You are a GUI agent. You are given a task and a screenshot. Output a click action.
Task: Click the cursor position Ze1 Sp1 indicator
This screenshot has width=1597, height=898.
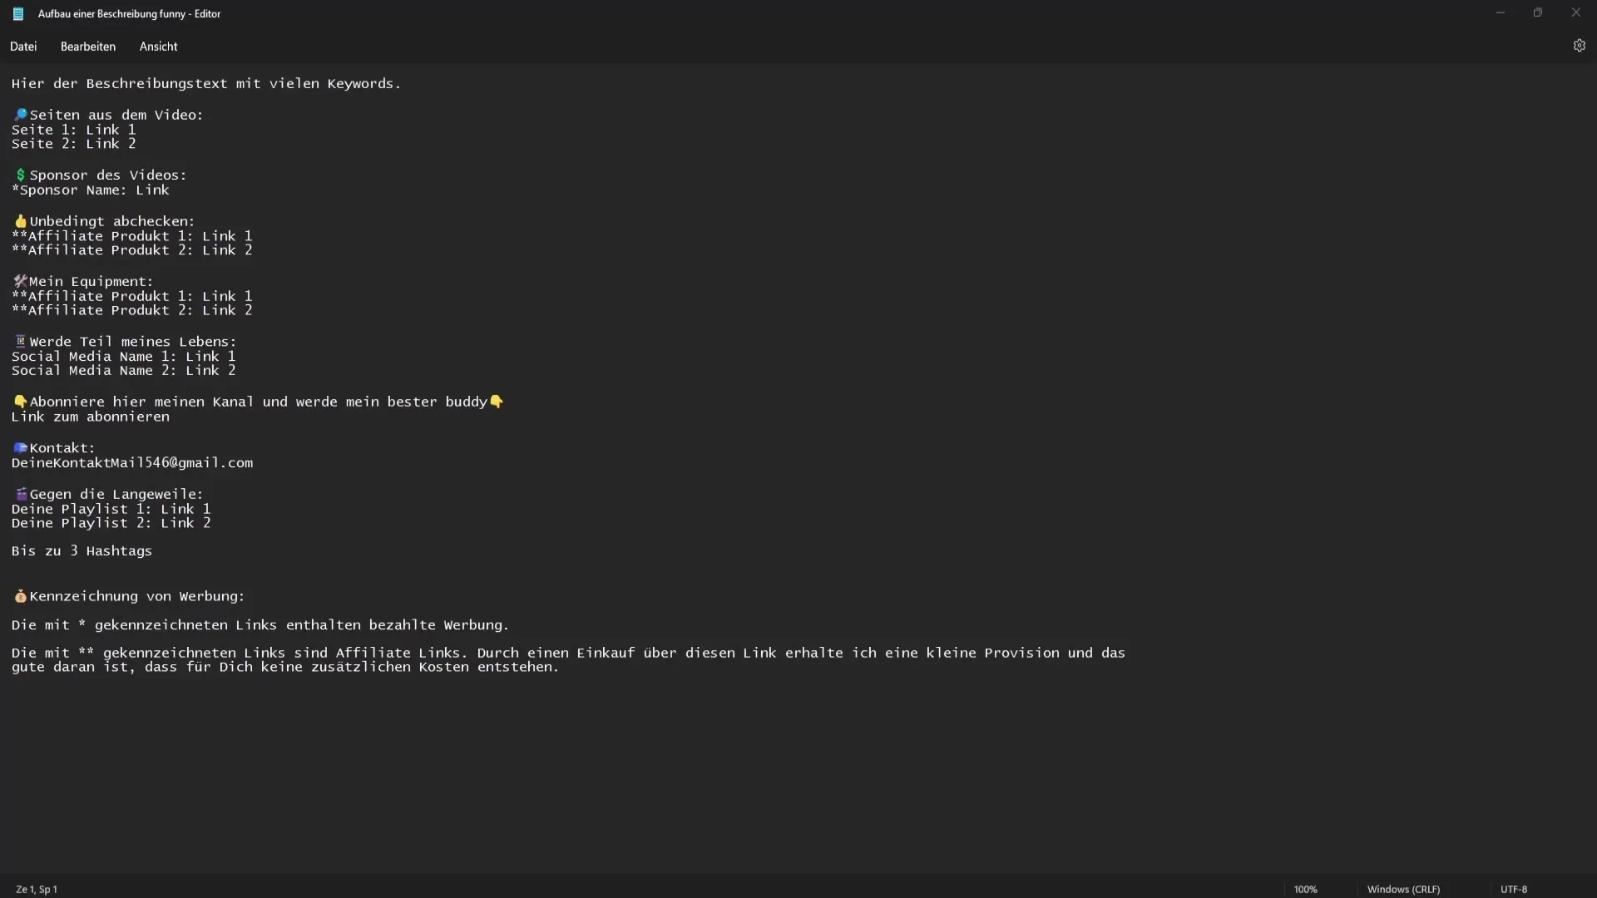click(37, 888)
